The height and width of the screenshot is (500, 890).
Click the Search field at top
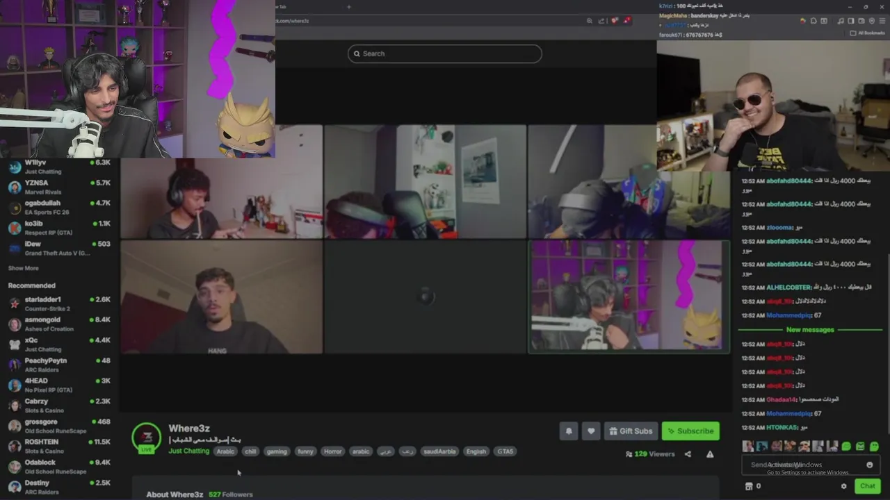point(444,53)
